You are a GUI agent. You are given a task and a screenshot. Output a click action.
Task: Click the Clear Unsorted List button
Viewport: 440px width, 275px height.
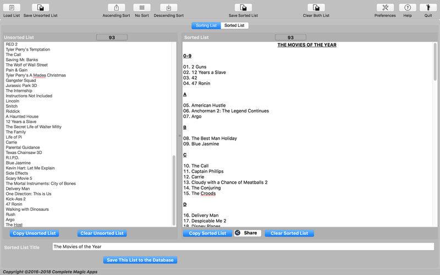(102, 233)
